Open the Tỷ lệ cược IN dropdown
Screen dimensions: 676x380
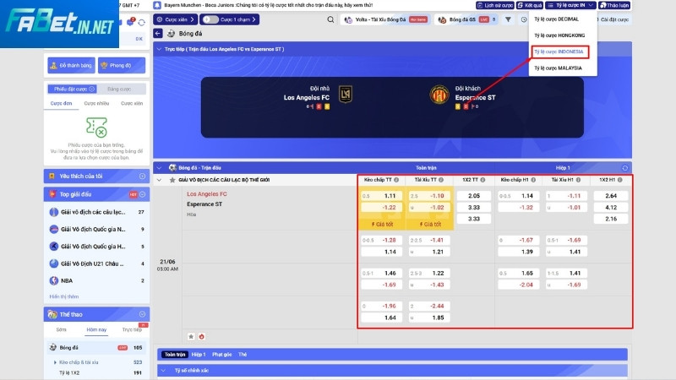[571, 5]
